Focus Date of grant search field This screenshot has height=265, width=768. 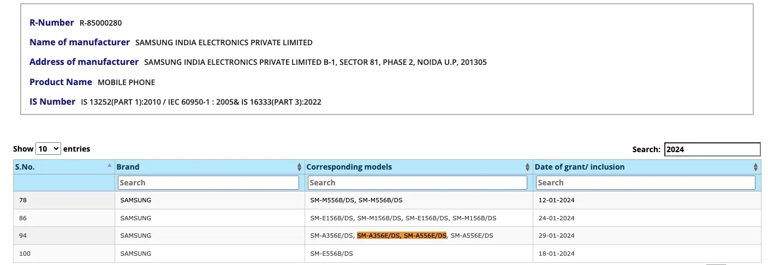646,183
